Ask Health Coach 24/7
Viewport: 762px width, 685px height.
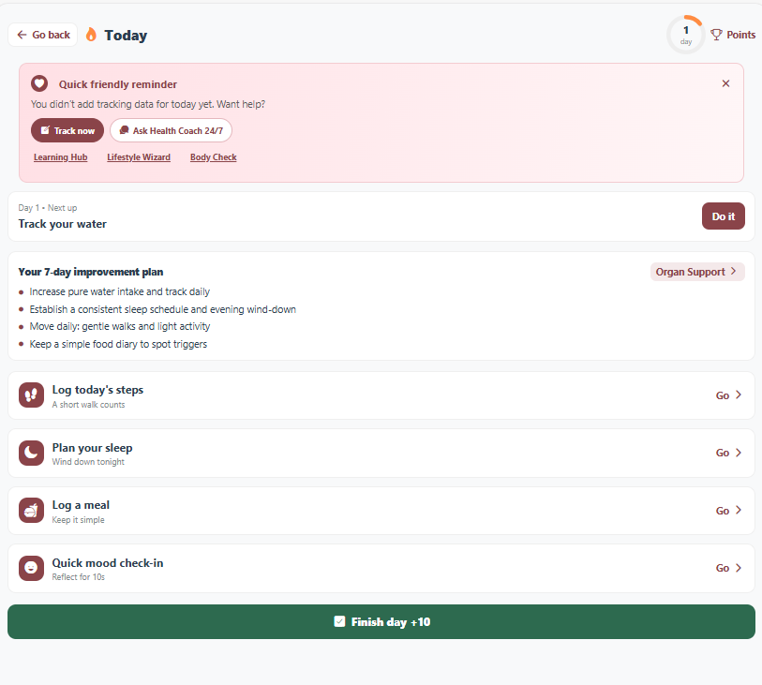click(x=171, y=130)
